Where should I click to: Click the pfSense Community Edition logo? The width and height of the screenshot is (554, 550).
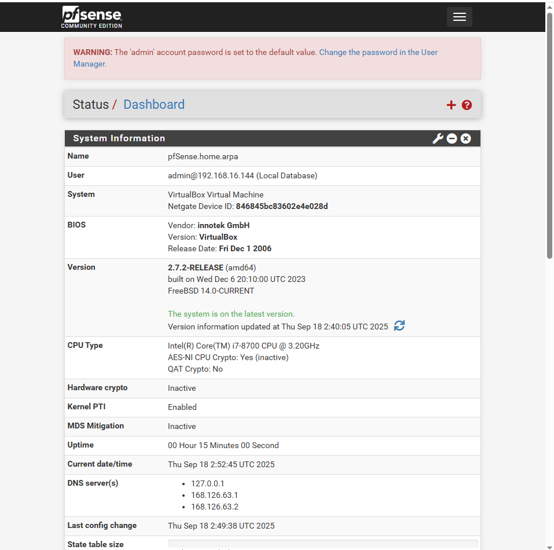91,17
